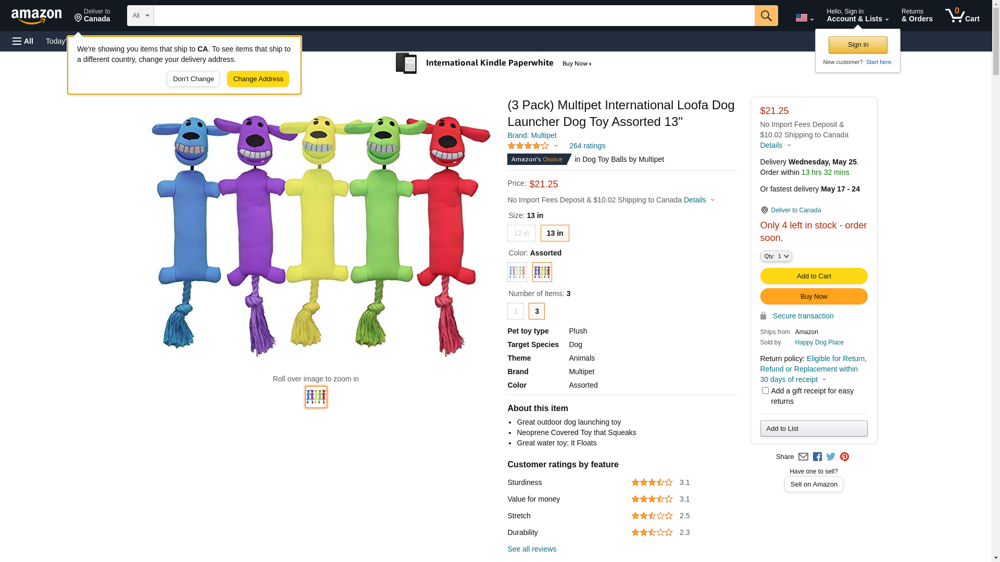Open the shopping cart icon
The height and width of the screenshot is (562, 1000).
[962, 16]
